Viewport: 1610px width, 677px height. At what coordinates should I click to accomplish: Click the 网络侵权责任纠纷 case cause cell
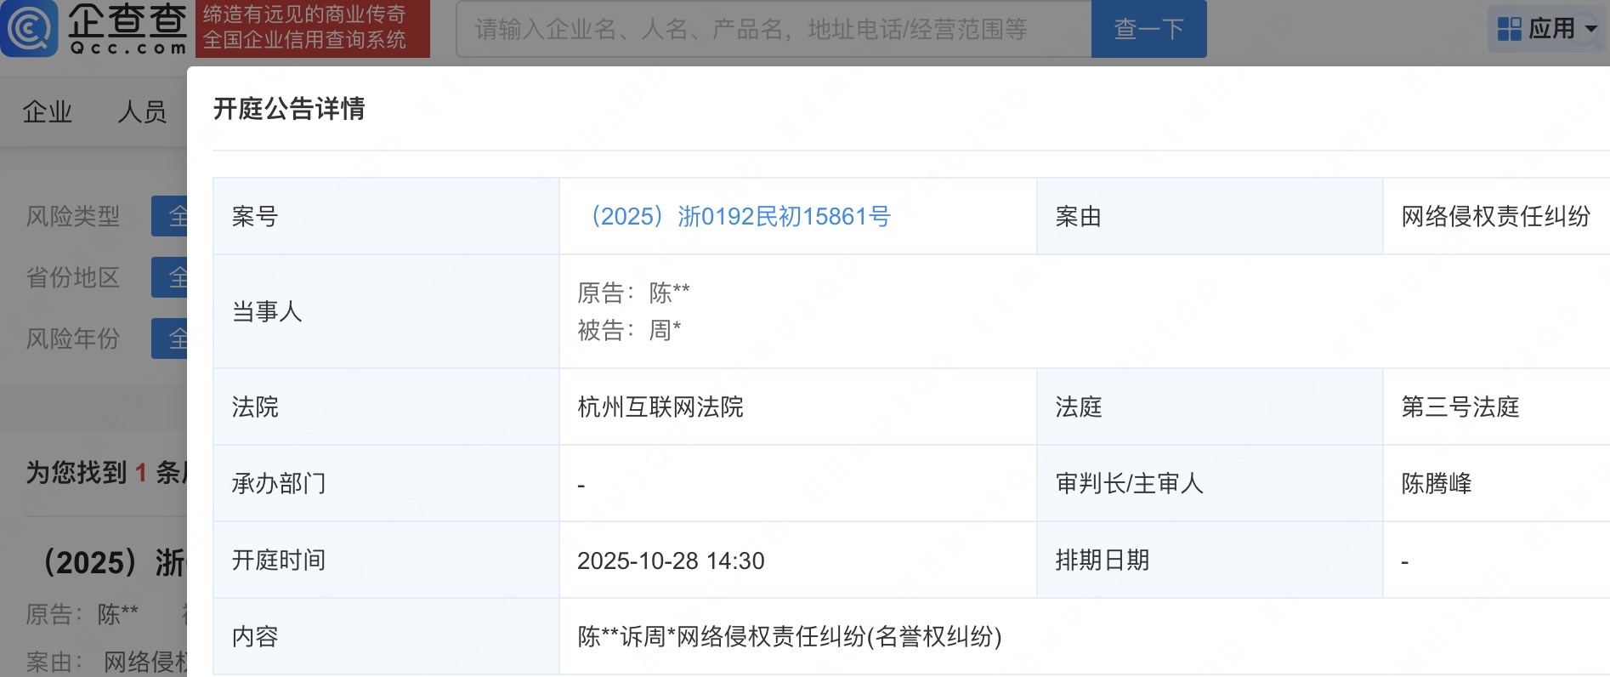(x=1494, y=217)
